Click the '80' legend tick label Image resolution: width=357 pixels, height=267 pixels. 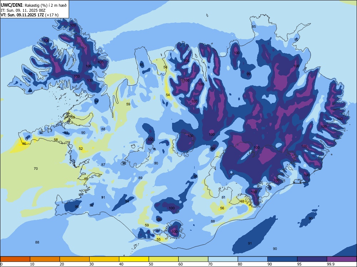click(x=240, y=264)
